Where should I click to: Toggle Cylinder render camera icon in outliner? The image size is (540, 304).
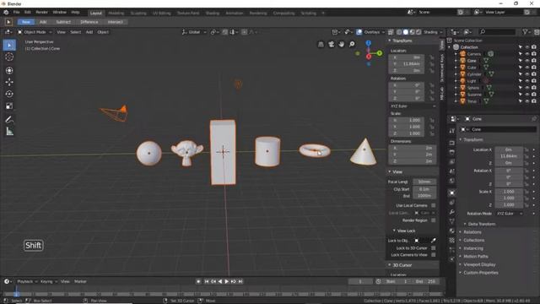pyautogui.click(x=534, y=74)
